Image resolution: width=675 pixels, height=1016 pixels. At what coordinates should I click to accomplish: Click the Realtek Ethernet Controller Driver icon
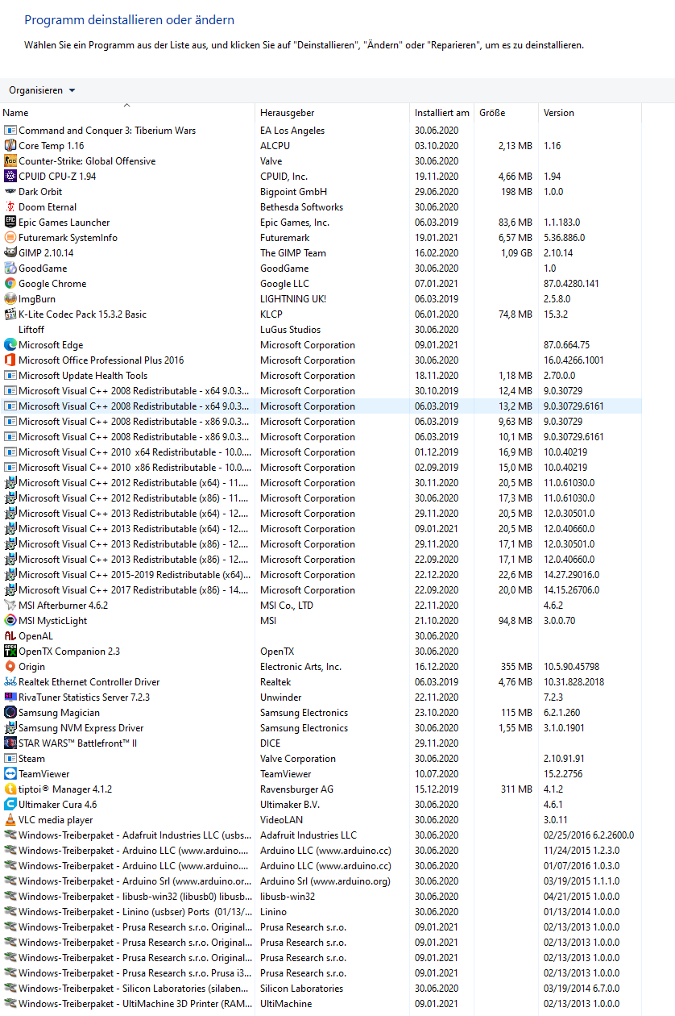coord(10,682)
